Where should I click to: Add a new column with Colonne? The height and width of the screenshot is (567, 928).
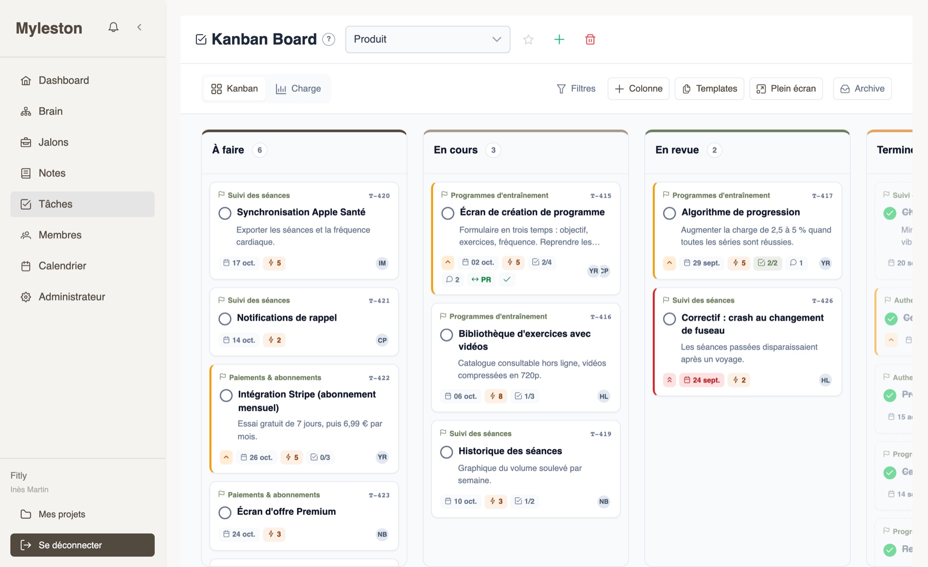coord(638,89)
